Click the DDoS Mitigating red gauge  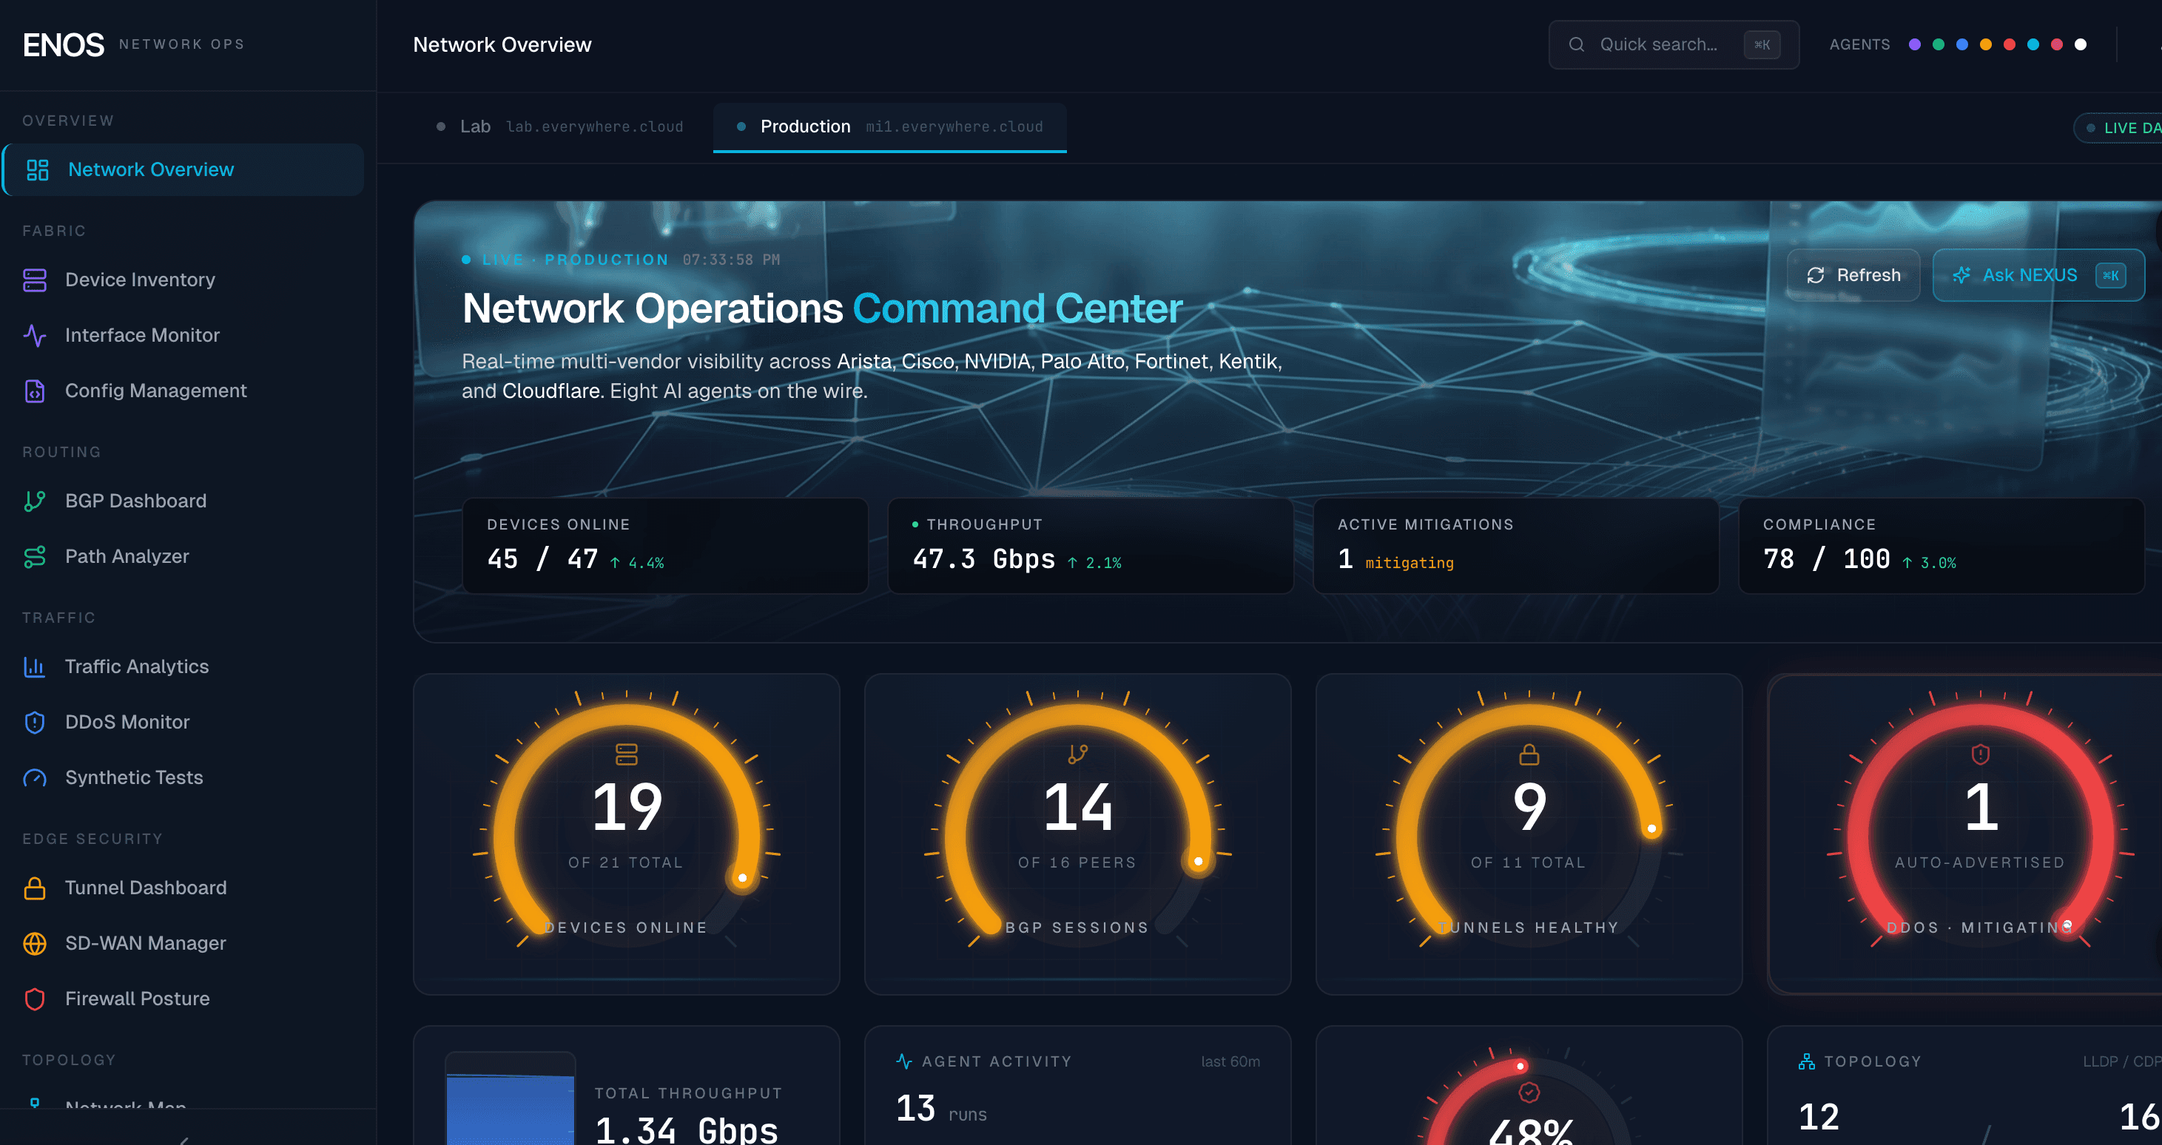point(1964,834)
